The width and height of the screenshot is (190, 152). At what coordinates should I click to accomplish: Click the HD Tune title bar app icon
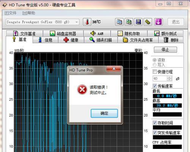point(5,5)
